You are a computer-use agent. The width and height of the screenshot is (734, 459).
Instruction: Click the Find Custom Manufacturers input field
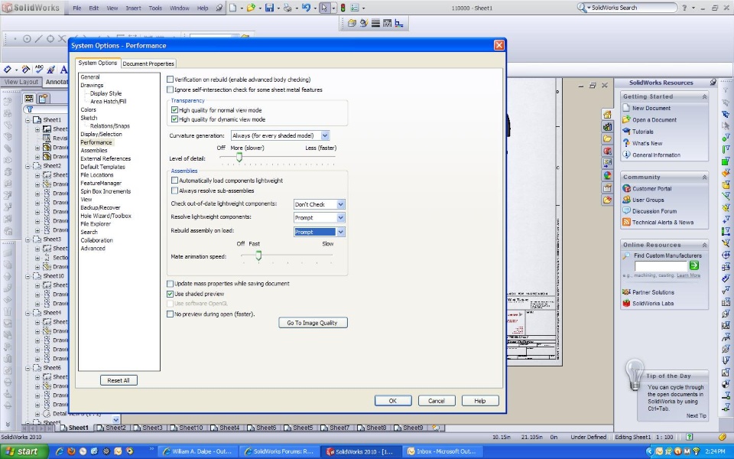[x=661, y=266]
